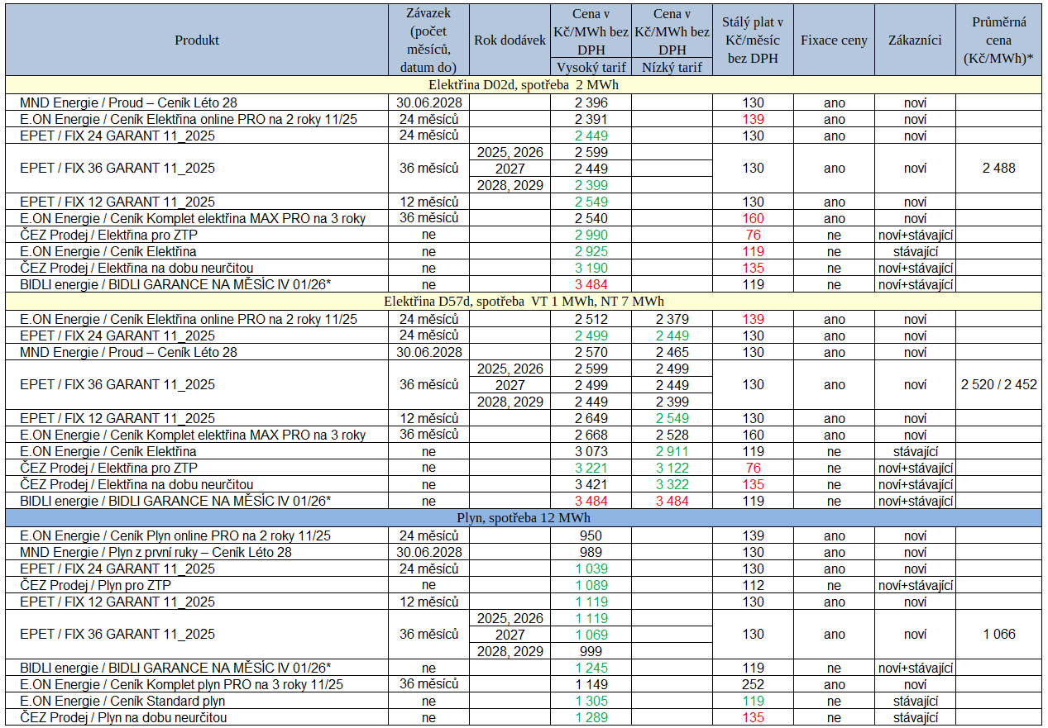Select the Vysoký tarif subheader cell
The image size is (1048, 728).
coord(591,68)
